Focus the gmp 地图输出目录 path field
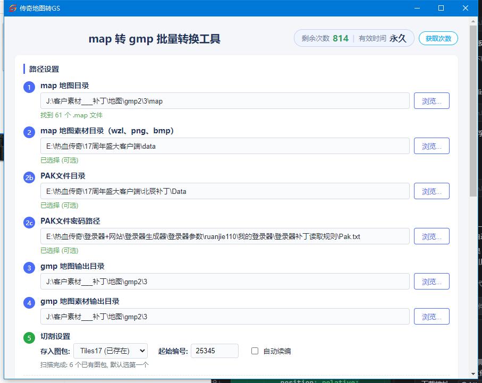Screen dimensions: 482x383 click(225, 282)
